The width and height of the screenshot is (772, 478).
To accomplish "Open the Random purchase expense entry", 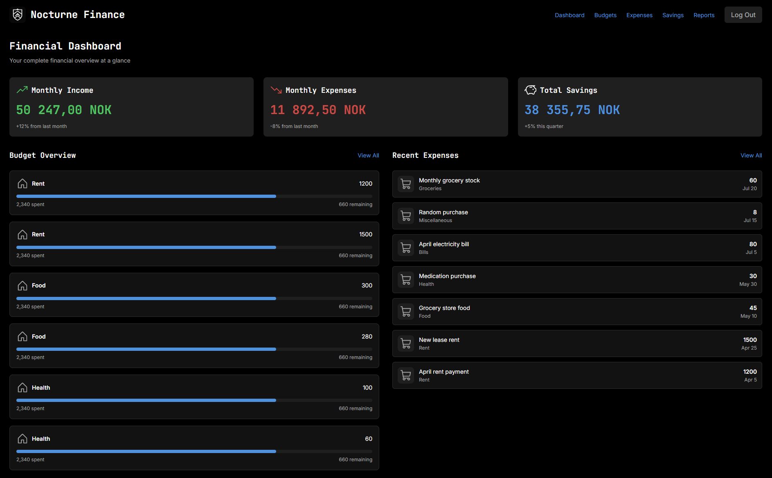I will pyautogui.click(x=577, y=216).
